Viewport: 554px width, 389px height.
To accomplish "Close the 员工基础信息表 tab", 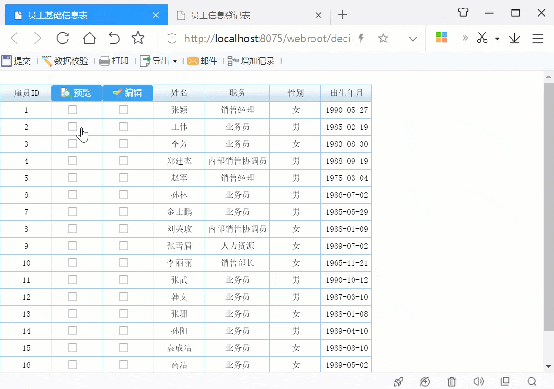I will pos(155,15).
